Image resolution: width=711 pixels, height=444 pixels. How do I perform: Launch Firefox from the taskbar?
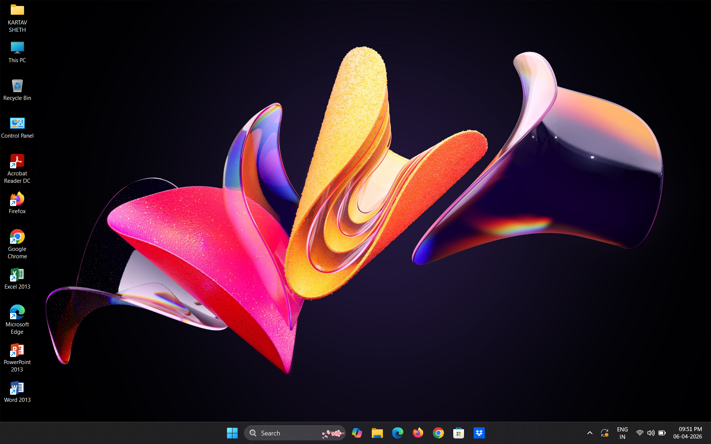tap(418, 433)
